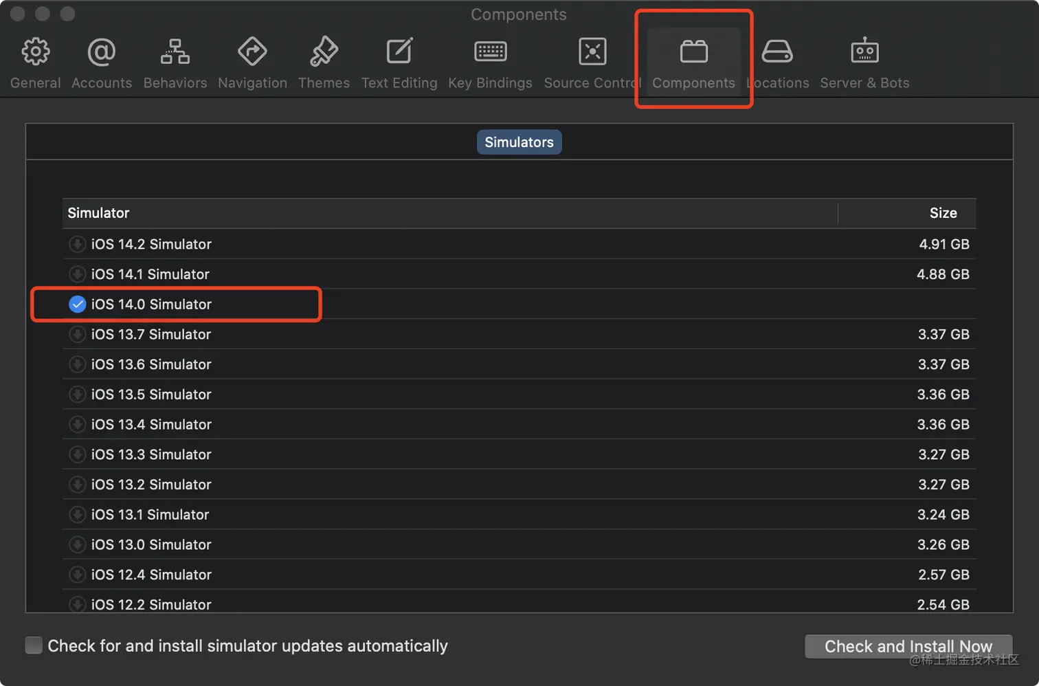Open the Locations drive icon

(x=777, y=52)
